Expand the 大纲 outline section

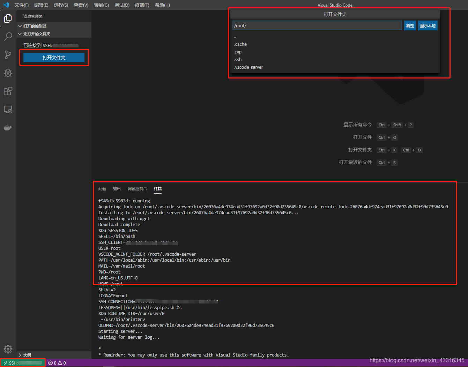point(54,355)
